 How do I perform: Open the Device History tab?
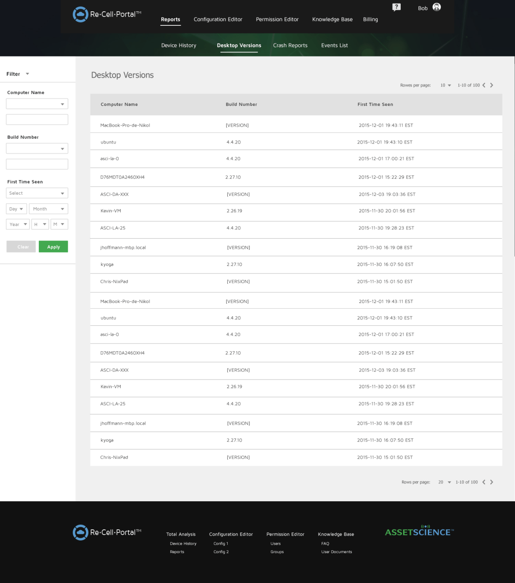[178, 45]
